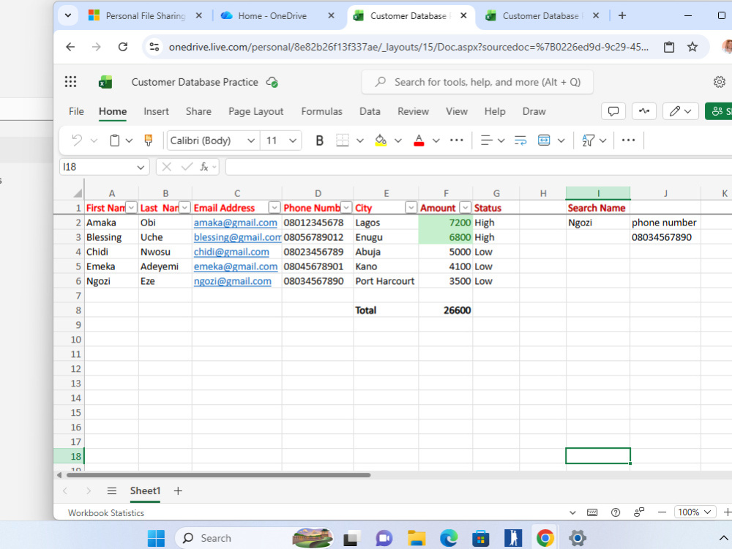Open the Office app launcher grid

tap(70, 82)
